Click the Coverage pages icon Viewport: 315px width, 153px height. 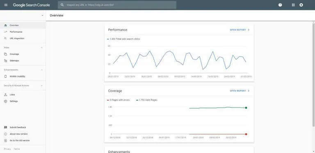click(x=6, y=54)
